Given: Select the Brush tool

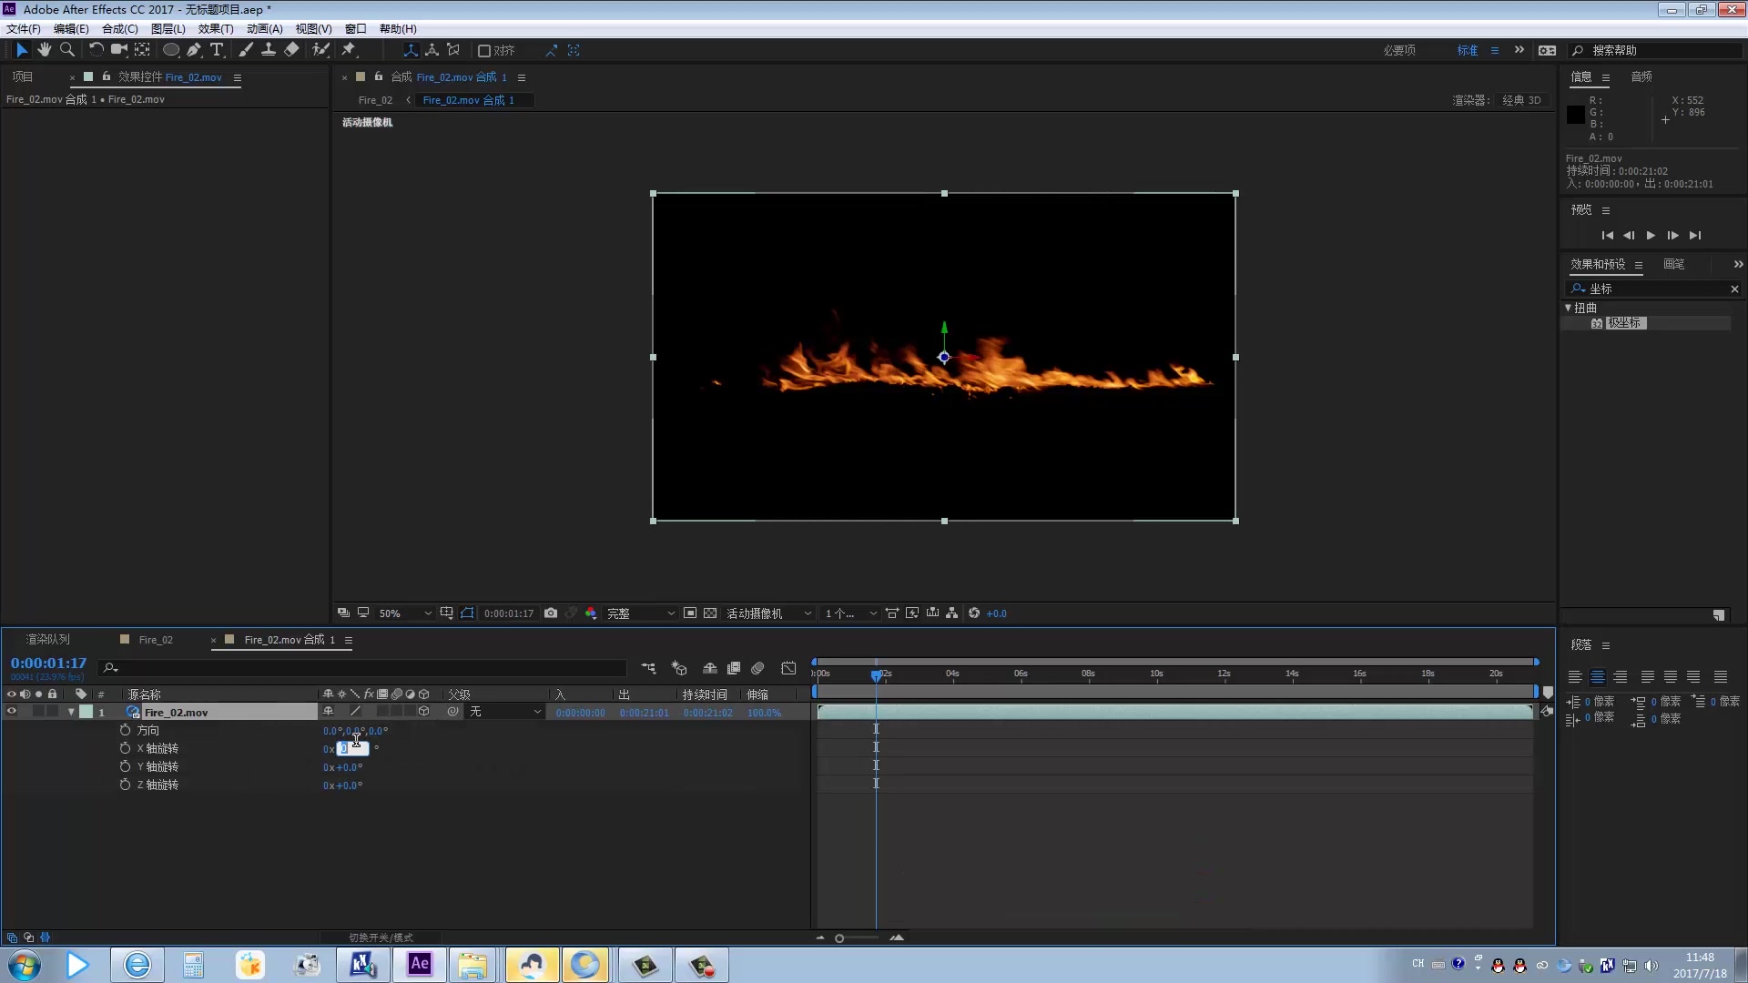Looking at the screenshot, I should (x=246, y=50).
